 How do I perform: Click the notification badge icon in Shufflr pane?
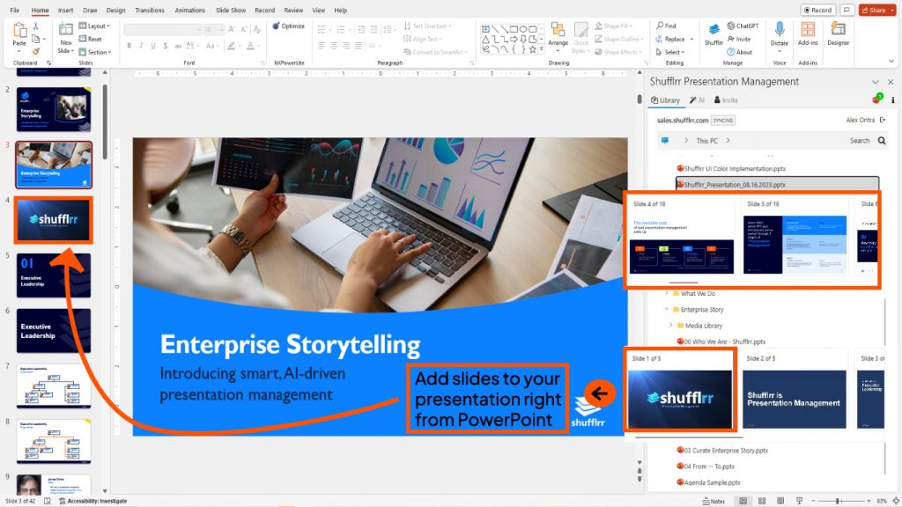tap(877, 99)
